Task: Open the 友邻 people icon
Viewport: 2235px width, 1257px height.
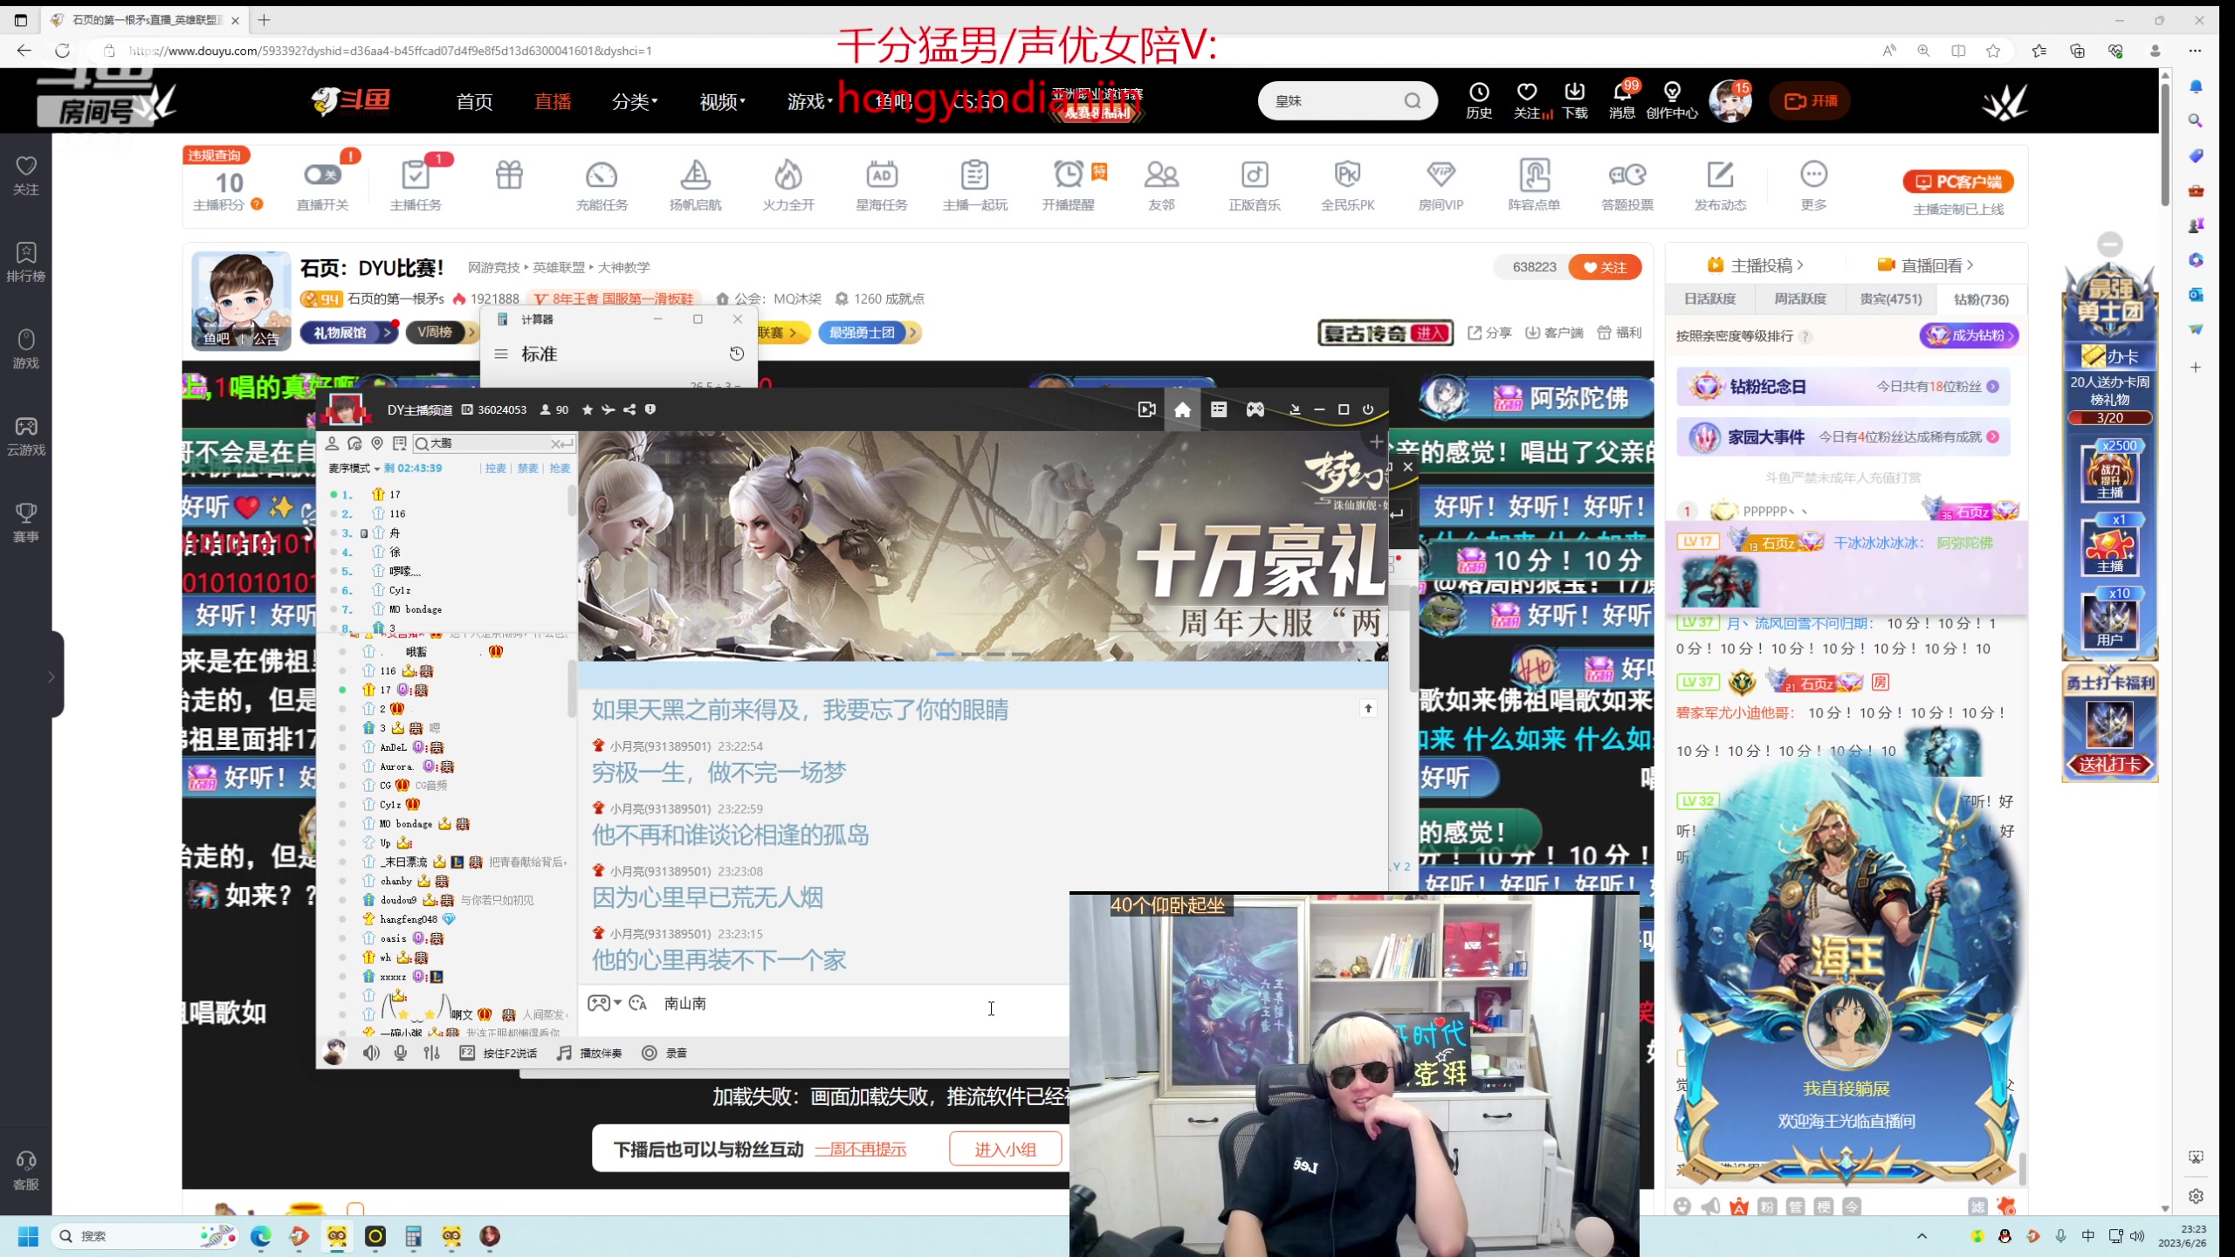Action: (1161, 175)
